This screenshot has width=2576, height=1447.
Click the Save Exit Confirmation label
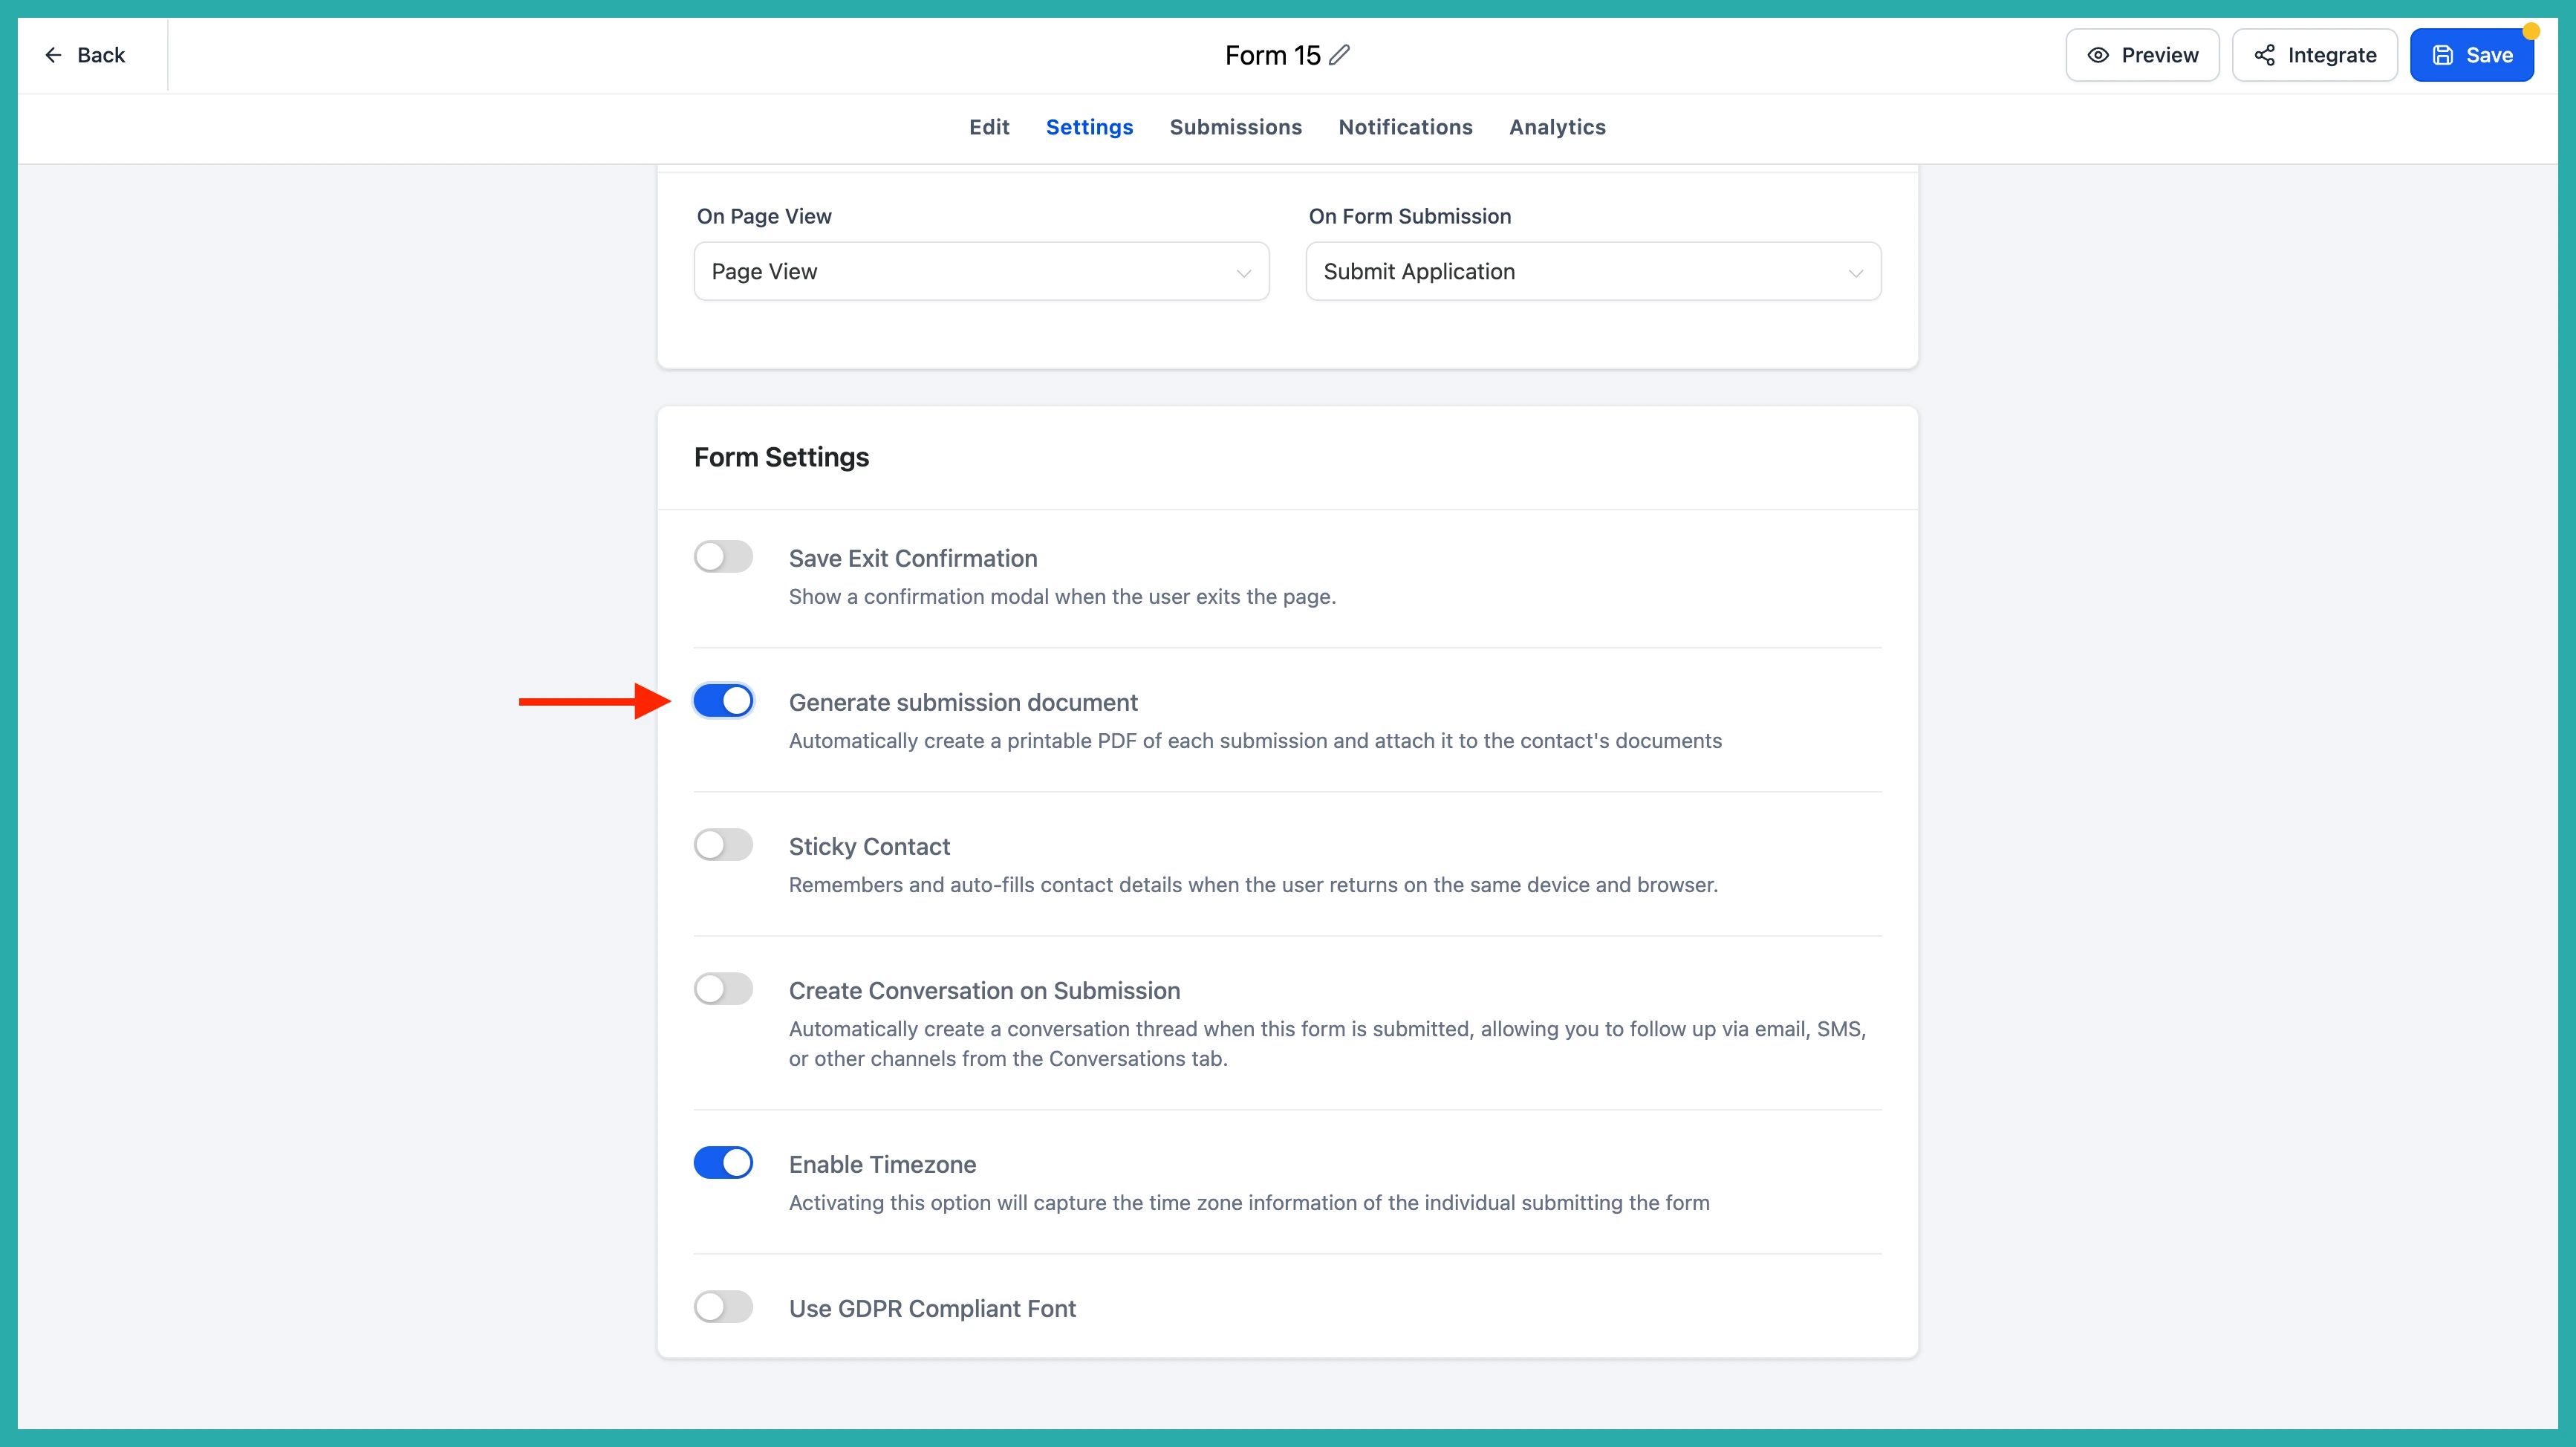913,558
